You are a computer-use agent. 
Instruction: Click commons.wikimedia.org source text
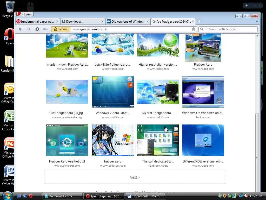point(67,117)
